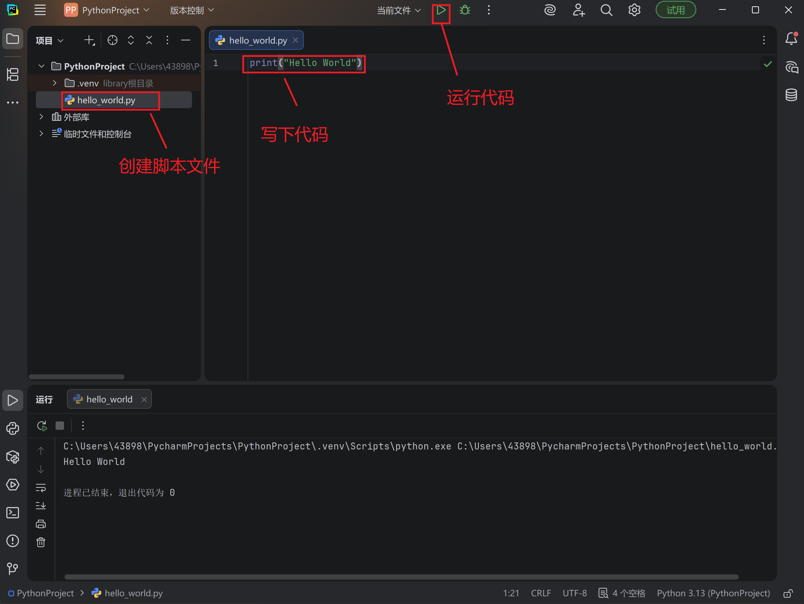Open the 当前文件 run configuration dropdown
This screenshot has height=604, width=804.
click(x=398, y=11)
